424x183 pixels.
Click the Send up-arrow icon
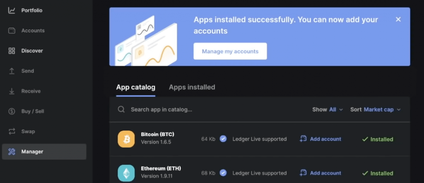click(12, 71)
